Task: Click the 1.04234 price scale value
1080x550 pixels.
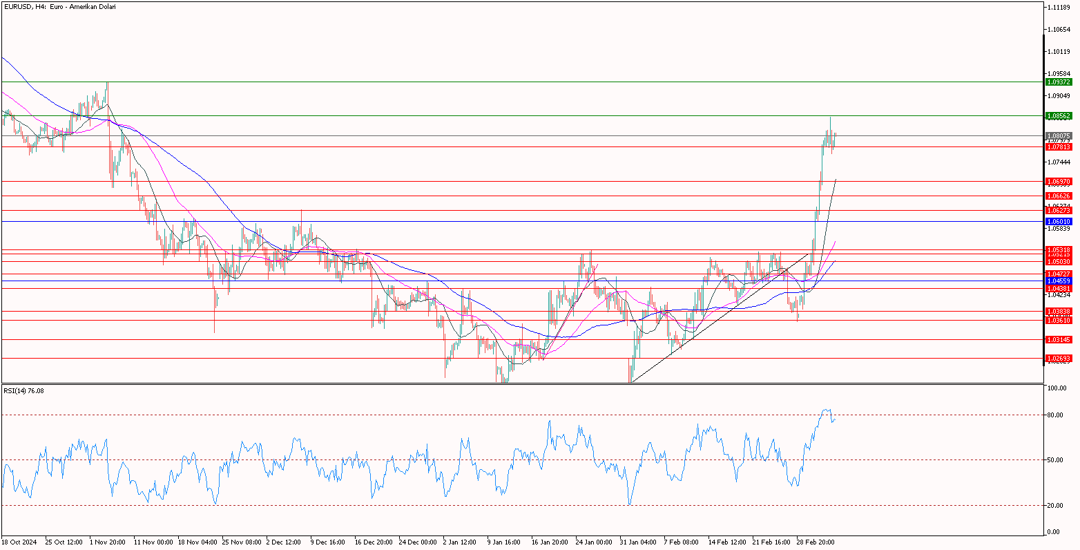Action: 1059,295
